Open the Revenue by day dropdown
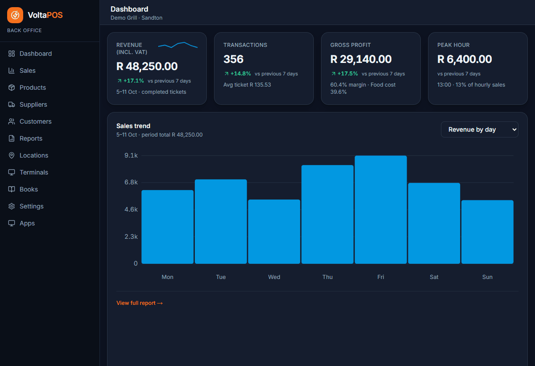Screen dimensions: 535x366 [x=480, y=129]
